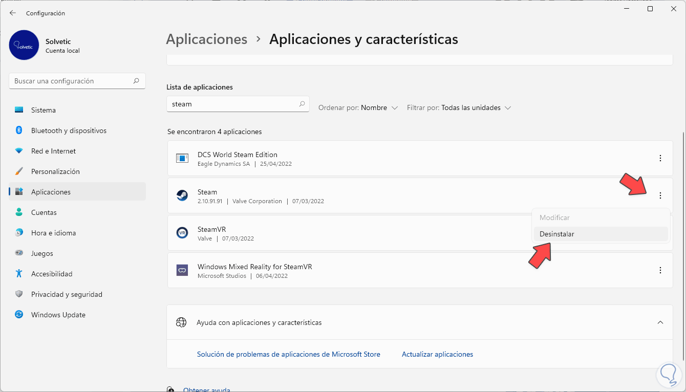This screenshot has width=686, height=392.
Task: Click the Privacidad shield icon
Action: pos(19,294)
